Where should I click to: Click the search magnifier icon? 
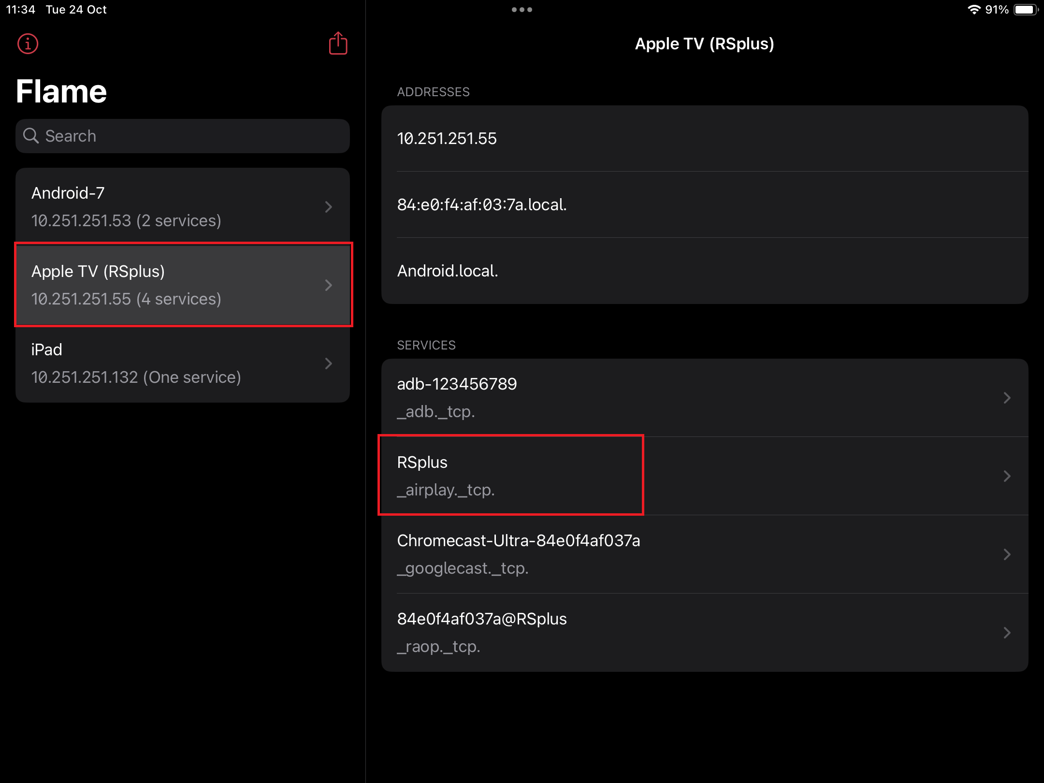31,136
